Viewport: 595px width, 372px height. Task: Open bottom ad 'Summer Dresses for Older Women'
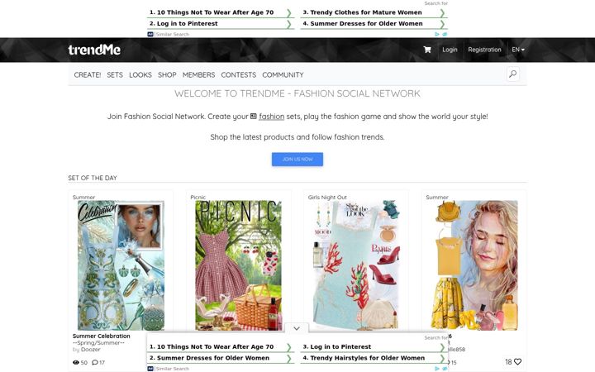[x=221, y=358]
